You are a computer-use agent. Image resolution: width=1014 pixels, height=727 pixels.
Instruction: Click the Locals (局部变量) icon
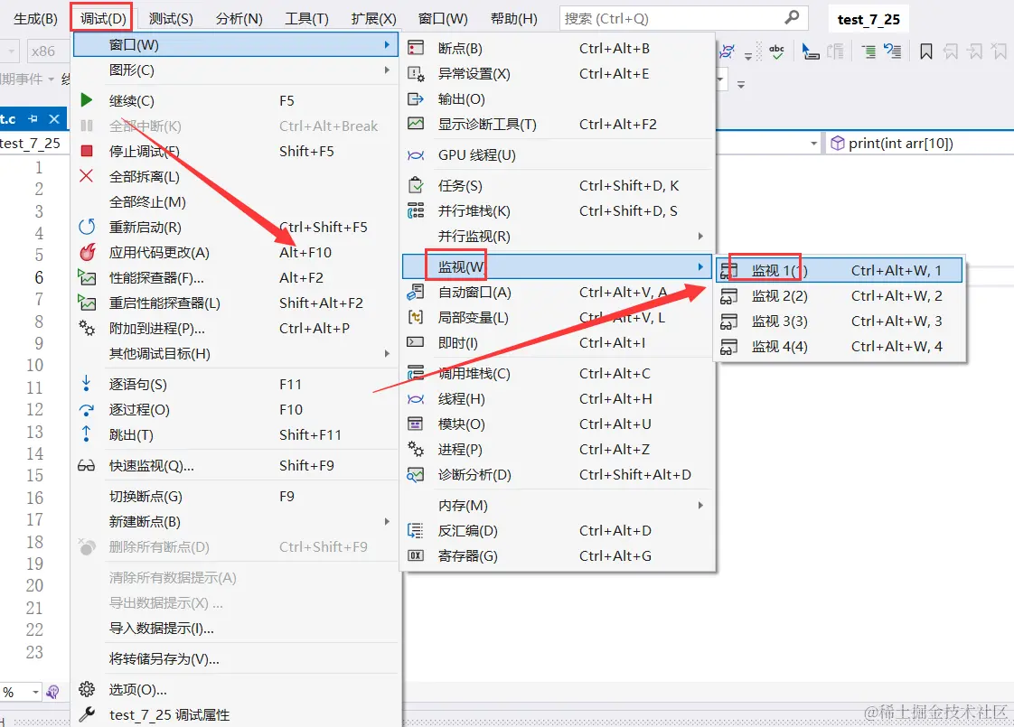(x=415, y=317)
